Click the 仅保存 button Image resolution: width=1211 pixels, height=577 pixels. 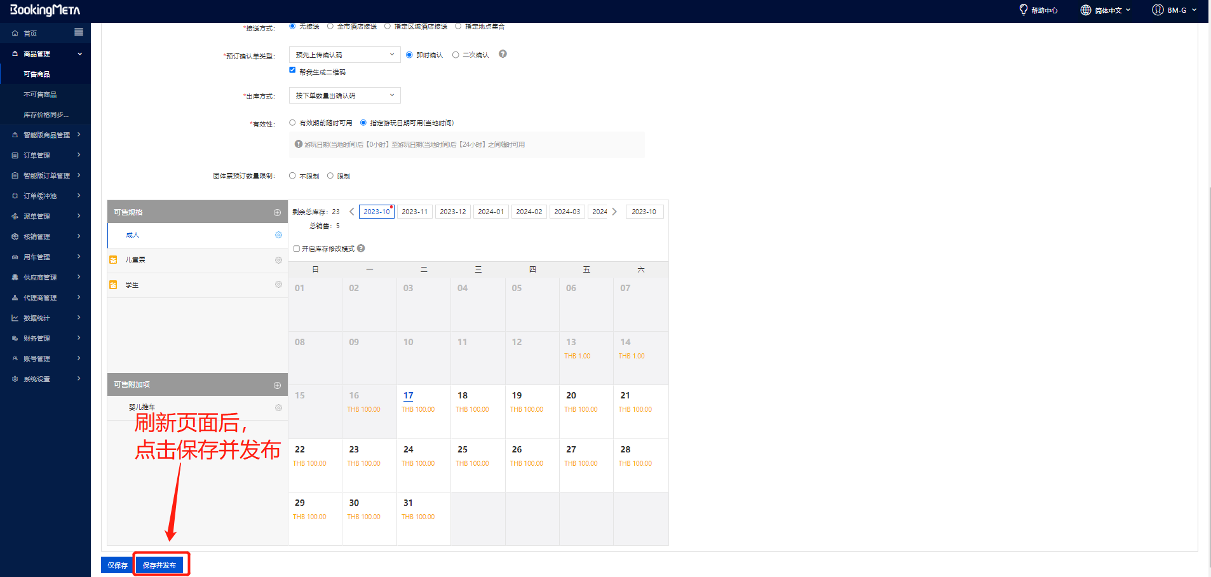118,565
